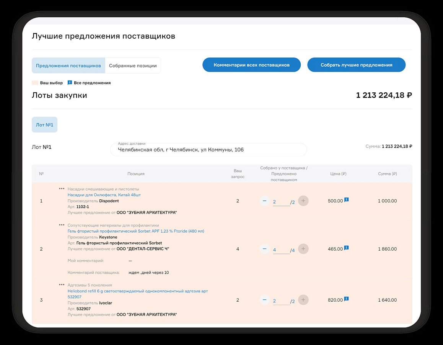Open three-dots menu for Сопутствующие материалы row
Screen dimensions: 443x345
coord(62,225)
